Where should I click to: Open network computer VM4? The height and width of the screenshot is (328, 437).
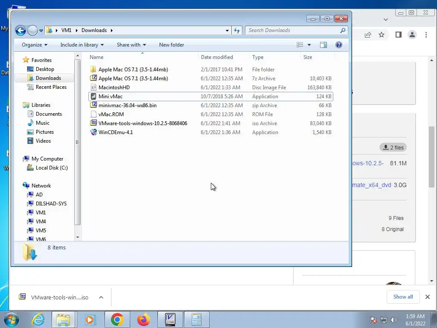coord(41,222)
